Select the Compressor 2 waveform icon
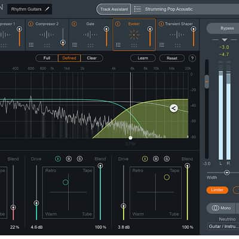The height and width of the screenshot is (239, 239). tap(47, 35)
